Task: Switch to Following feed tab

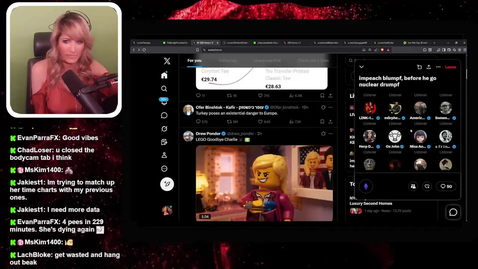Action: click(227, 61)
